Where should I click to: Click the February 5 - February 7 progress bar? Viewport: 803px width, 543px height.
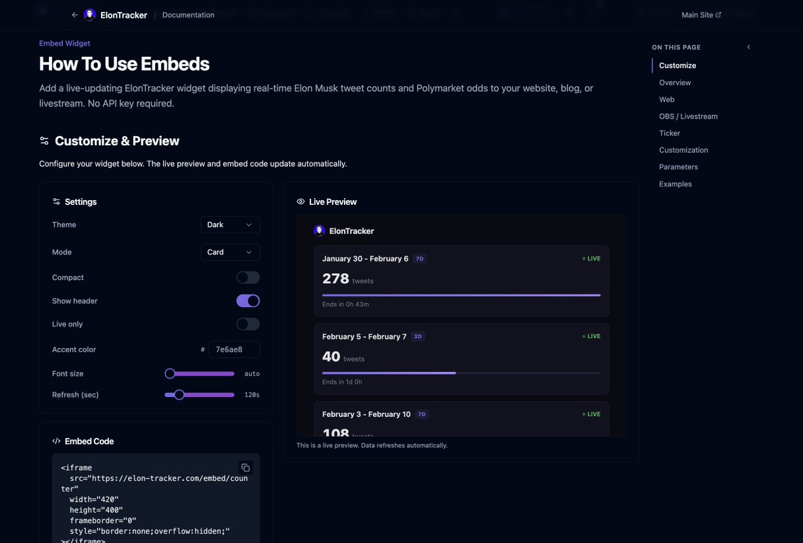(x=461, y=373)
